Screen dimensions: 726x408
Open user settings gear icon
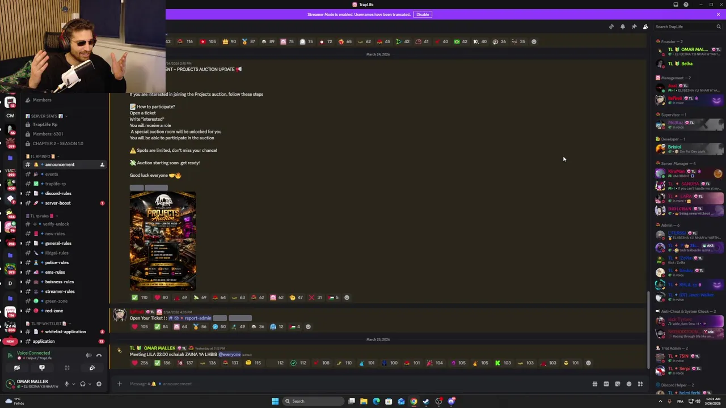pos(99,384)
